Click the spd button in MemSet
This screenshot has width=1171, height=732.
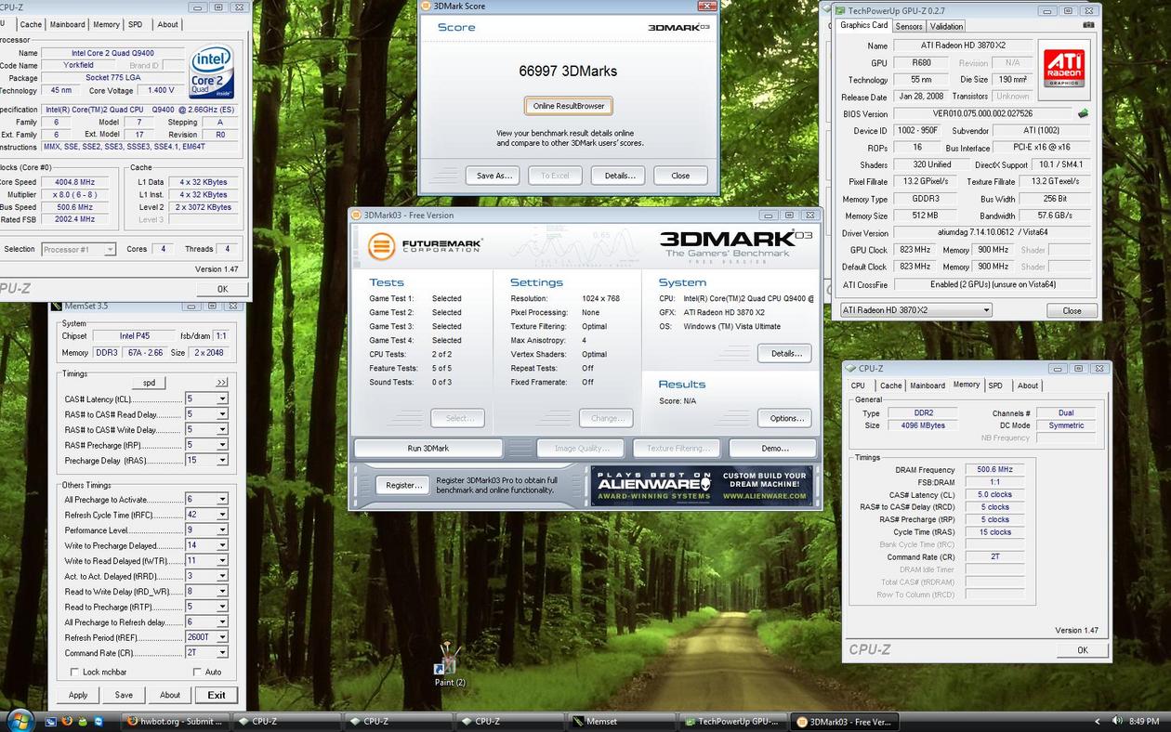(x=149, y=383)
